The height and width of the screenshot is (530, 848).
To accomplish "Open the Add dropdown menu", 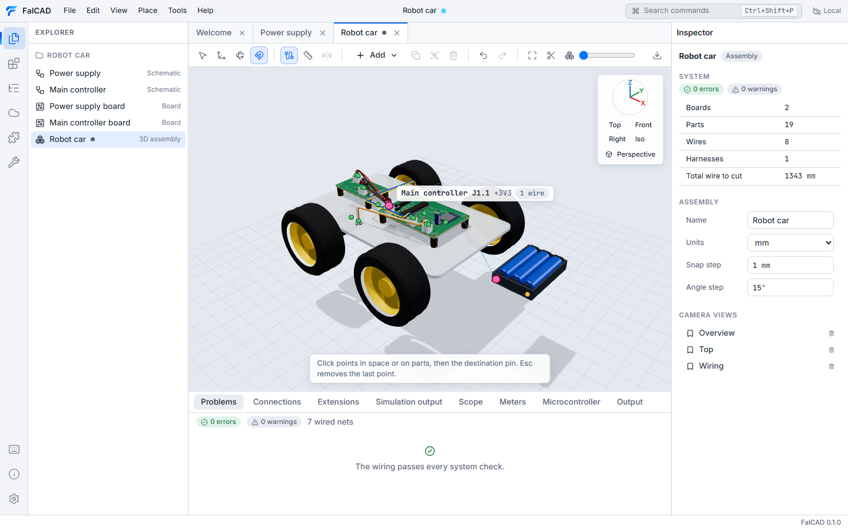I will (377, 55).
